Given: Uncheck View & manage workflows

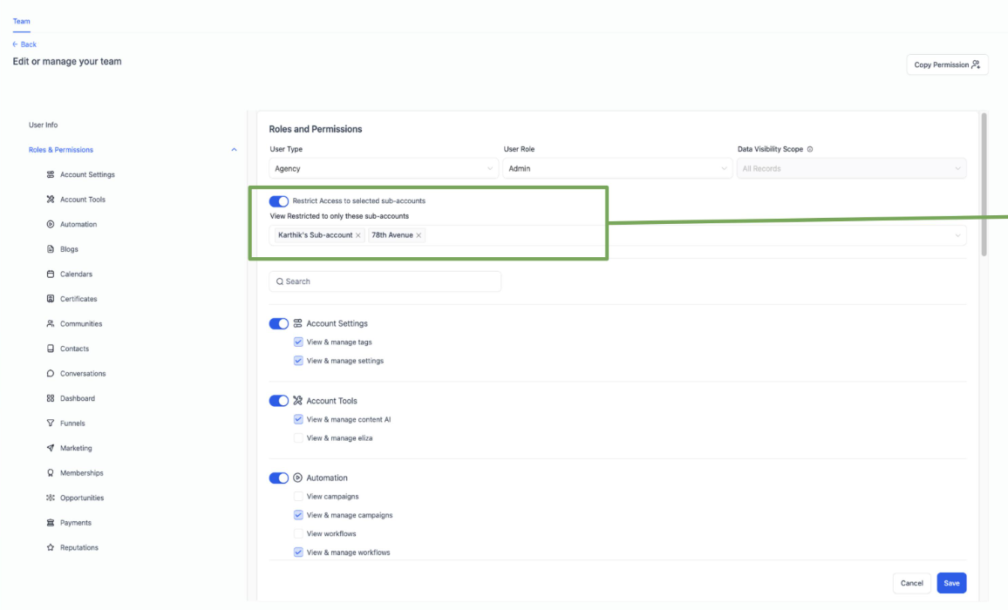Looking at the screenshot, I should pos(298,552).
